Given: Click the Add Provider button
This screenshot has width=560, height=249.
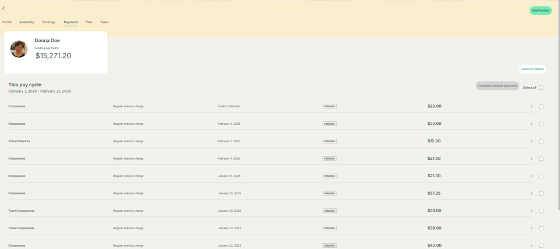Looking at the screenshot, I should coord(540,10).
